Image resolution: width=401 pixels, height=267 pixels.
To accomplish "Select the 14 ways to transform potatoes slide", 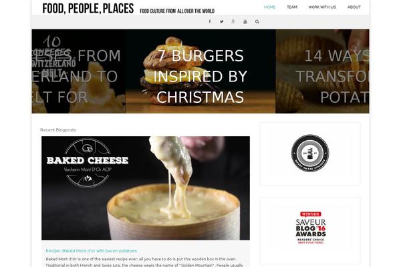I will pyautogui.click(x=322, y=71).
